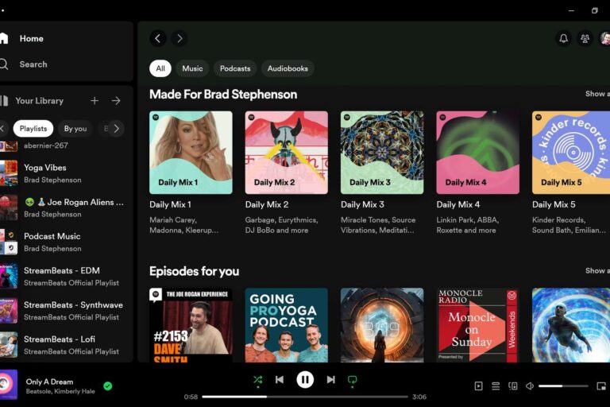Open the Daily Mix 4 cover
This screenshot has width=610, height=407.
(477, 153)
